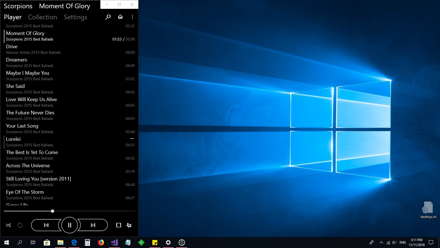Click the music note icon beside stop
Viewport: 440px width, 248px height.
tap(129, 225)
